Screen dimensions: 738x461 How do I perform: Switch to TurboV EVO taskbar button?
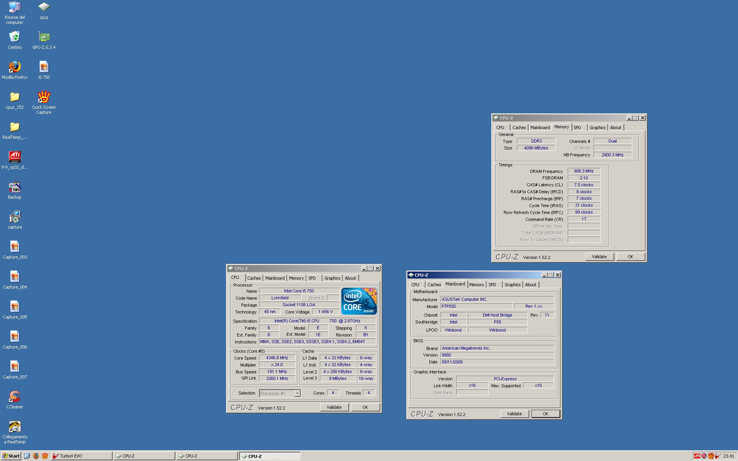tap(81, 456)
